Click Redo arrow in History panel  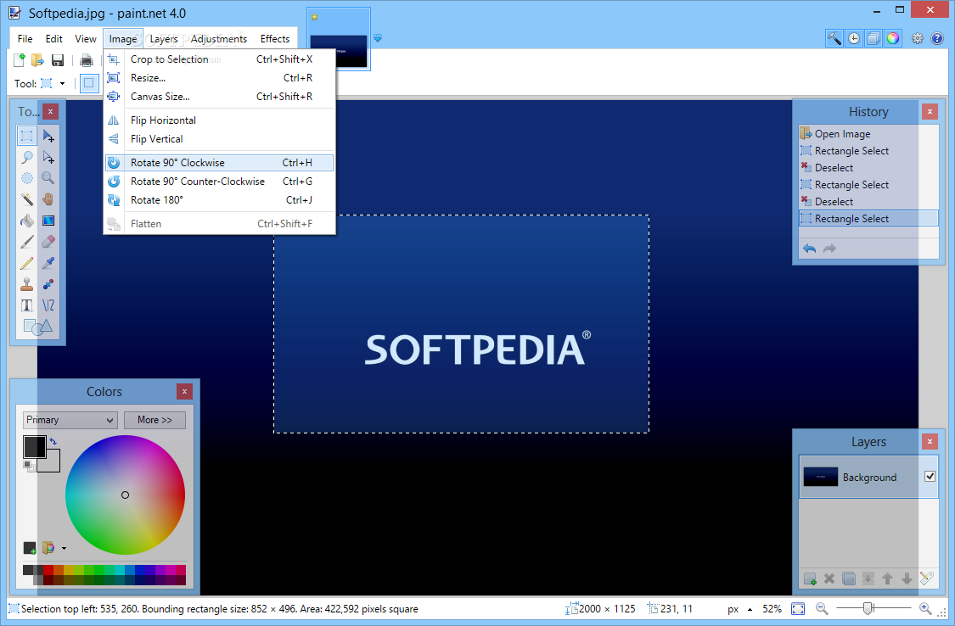[x=829, y=249]
